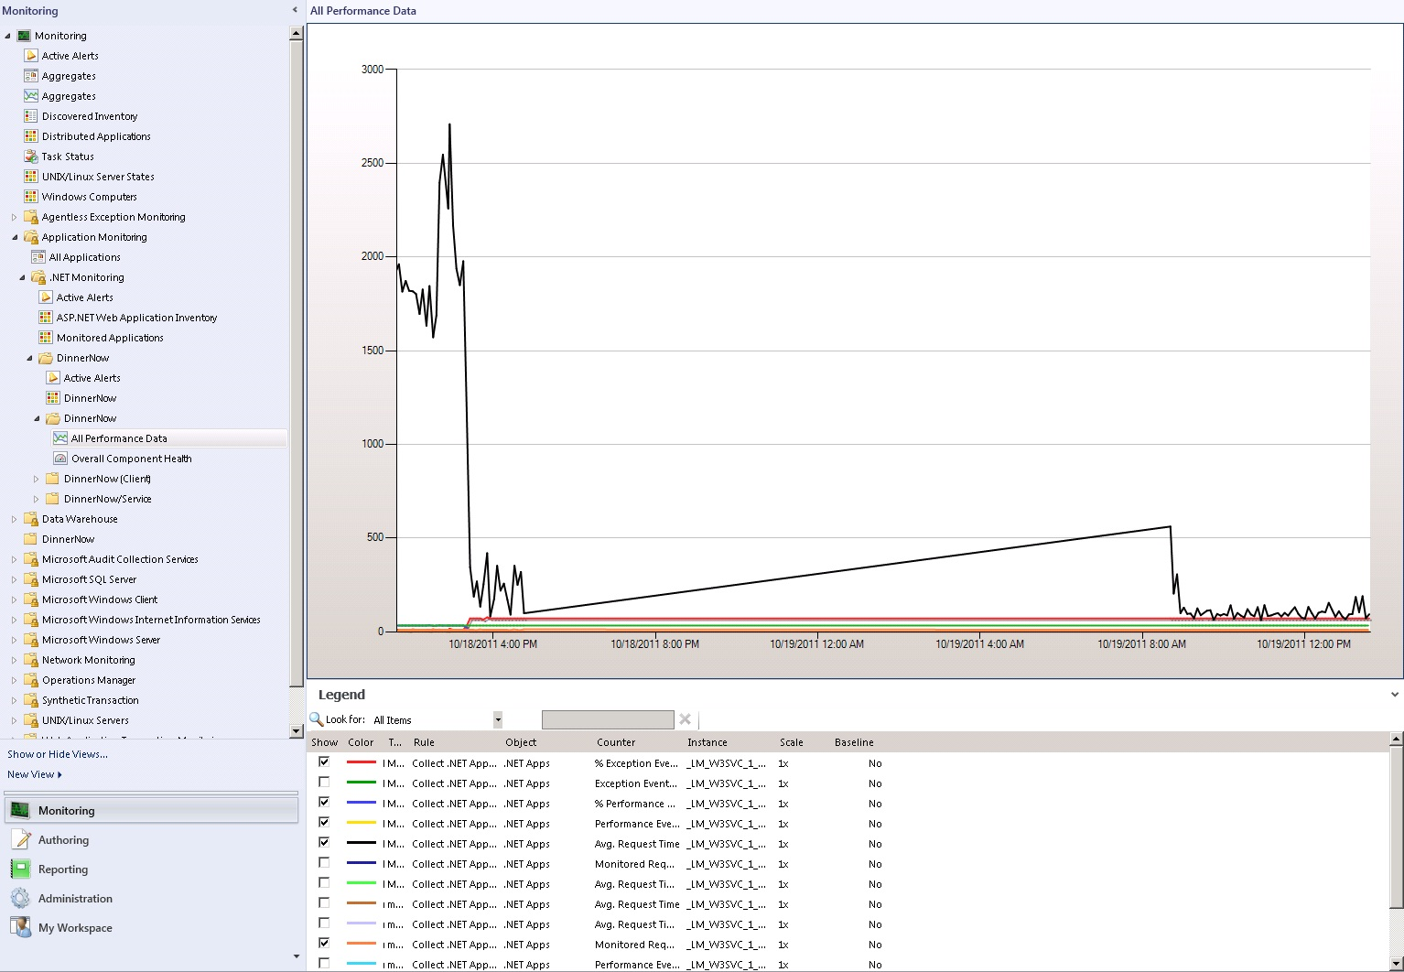Click the red color line swatch in legend

coord(362,762)
